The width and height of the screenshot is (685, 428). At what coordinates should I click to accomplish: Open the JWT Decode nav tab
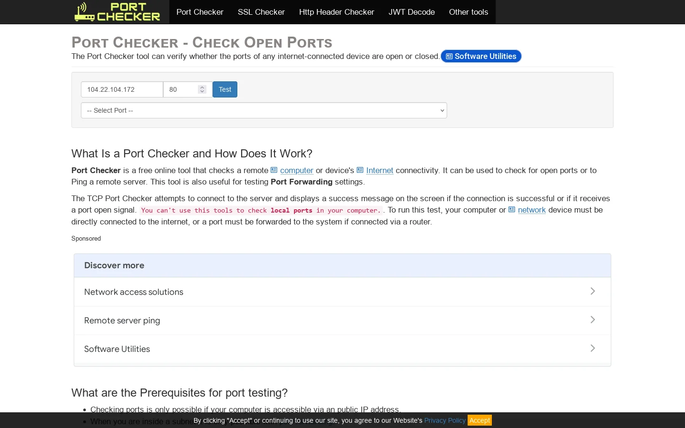coord(411,12)
